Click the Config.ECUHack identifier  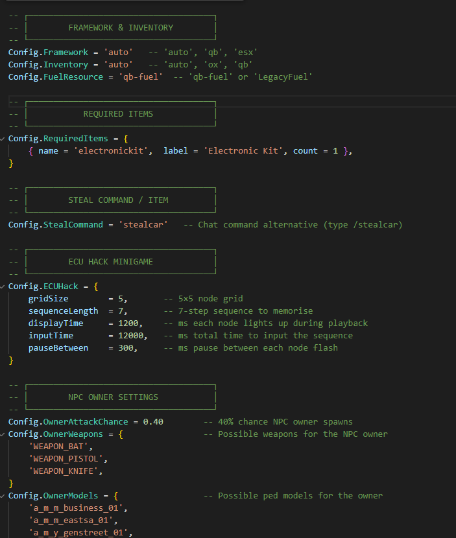click(43, 287)
